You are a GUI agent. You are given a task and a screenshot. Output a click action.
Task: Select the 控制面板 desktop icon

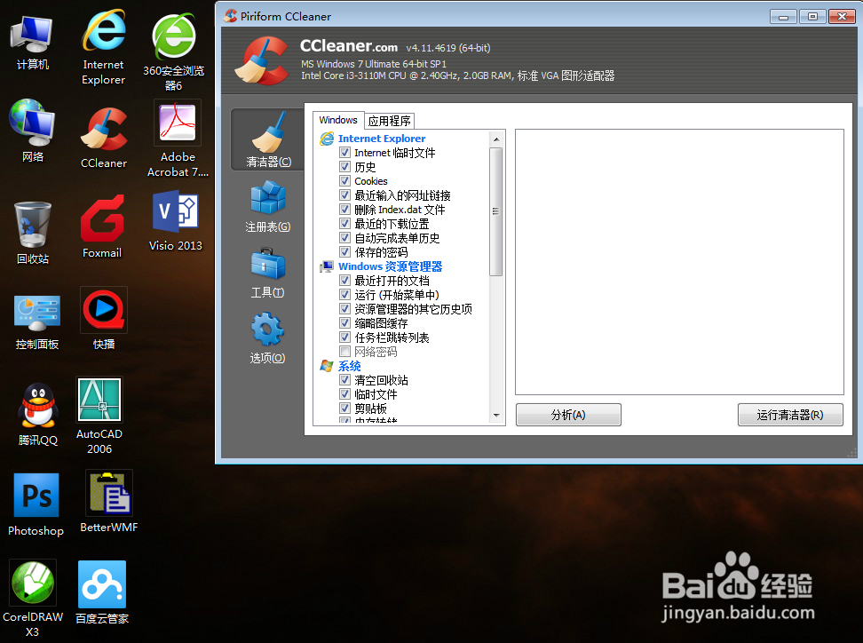(37, 321)
